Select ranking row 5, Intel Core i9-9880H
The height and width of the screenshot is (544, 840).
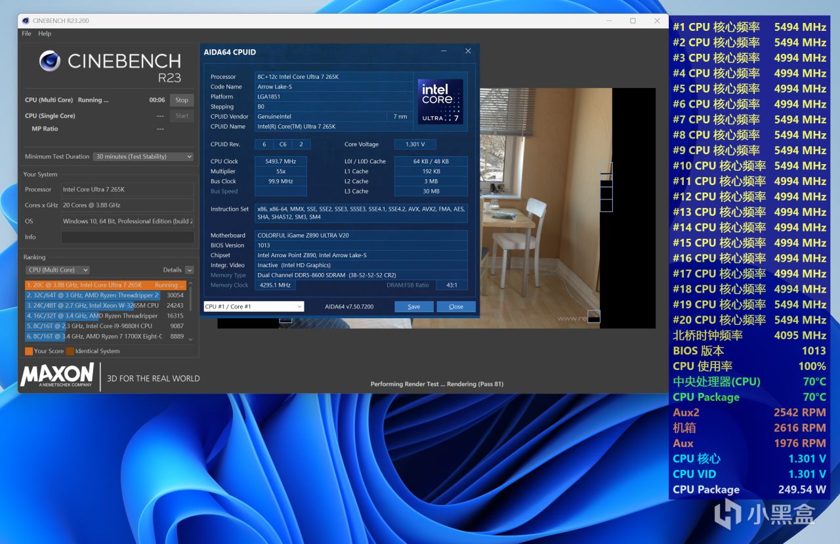coord(106,326)
